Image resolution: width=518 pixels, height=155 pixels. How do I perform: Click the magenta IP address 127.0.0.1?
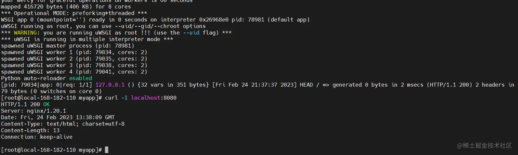(x=110, y=85)
